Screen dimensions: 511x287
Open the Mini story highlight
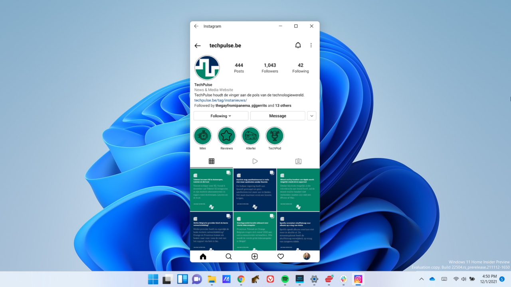point(203,136)
